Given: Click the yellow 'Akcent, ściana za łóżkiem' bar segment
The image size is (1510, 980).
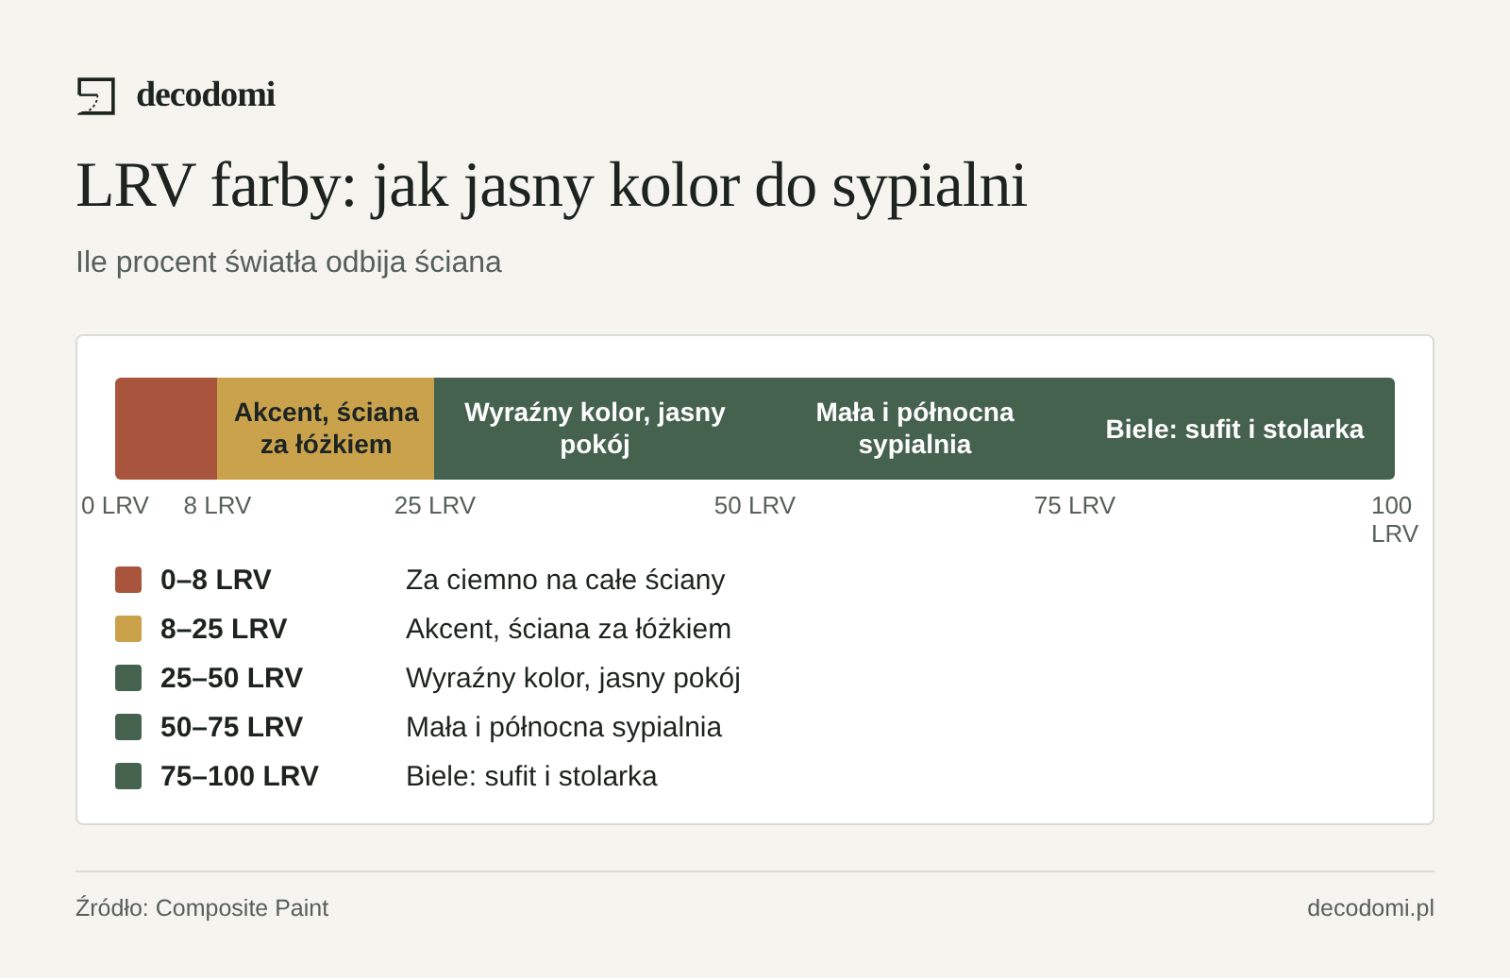Looking at the screenshot, I should (326, 429).
